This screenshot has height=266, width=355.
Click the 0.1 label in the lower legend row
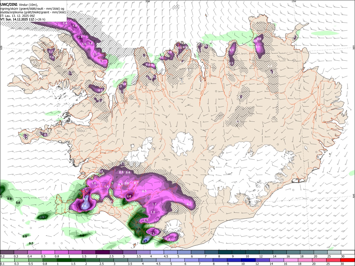pyautogui.click(x=2, y=264)
